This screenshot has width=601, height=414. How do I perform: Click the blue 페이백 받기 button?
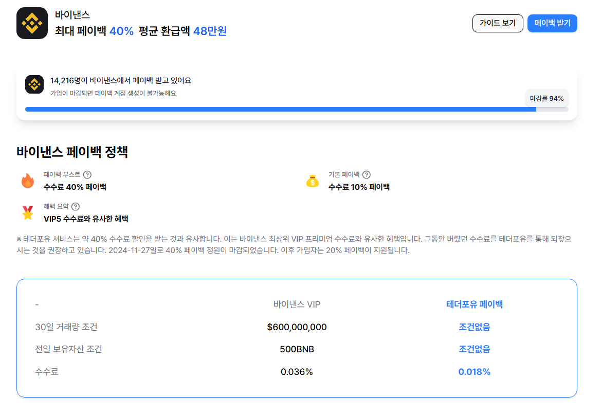click(x=552, y=23)
